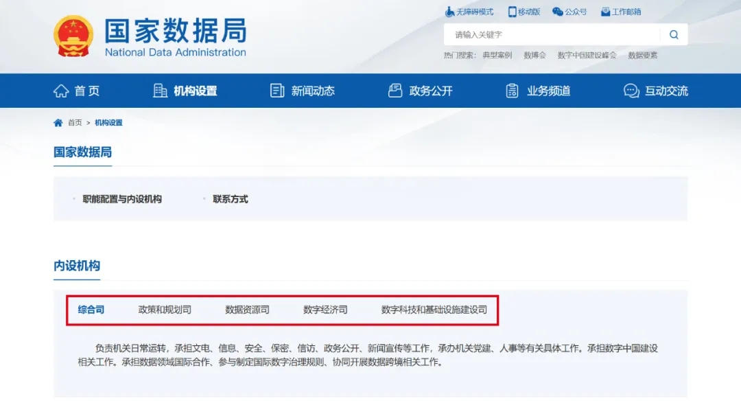Open the 政务公开 navigation menu
The height and width of the screenshot is (405, 741).
point(420,91)
